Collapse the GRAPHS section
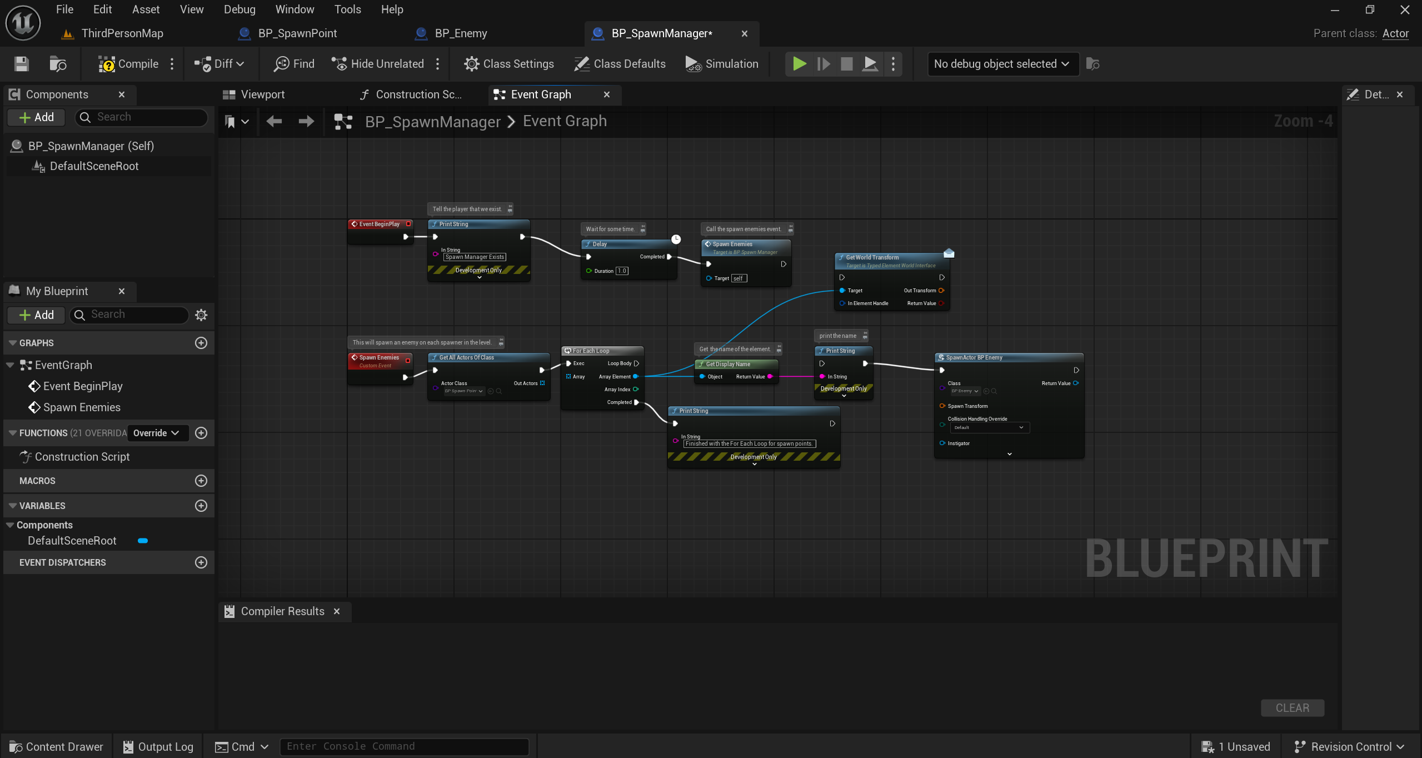 (12, 343)
